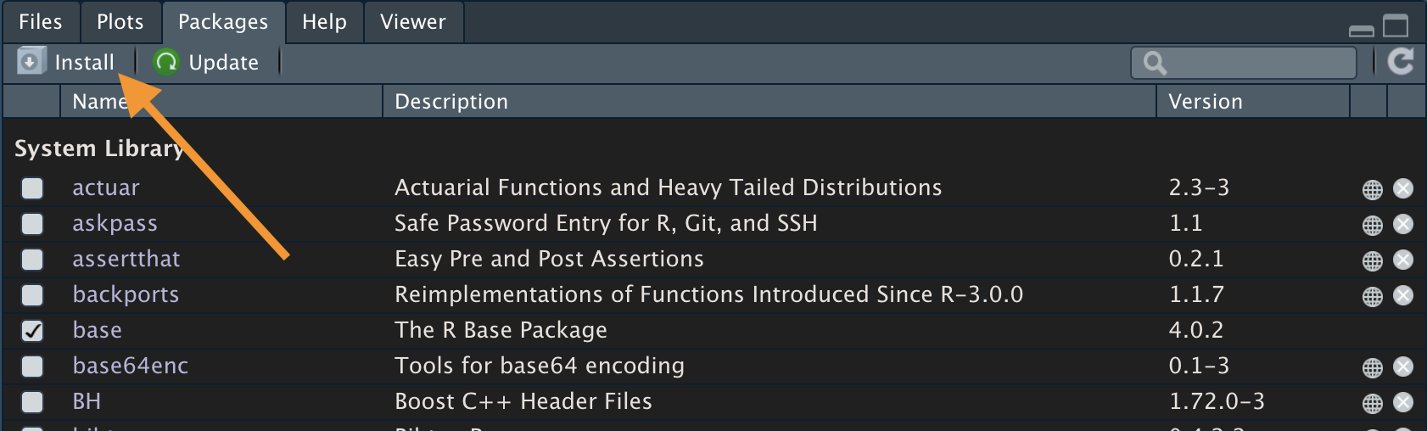Screen dimensions: 1427x431
Task: Tick the BH package checkbox
Action: (x=32, y=402)
